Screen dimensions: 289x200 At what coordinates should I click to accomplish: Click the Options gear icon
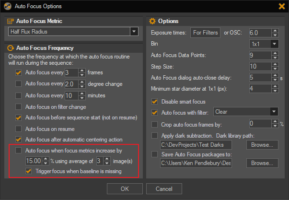(152, 21)
